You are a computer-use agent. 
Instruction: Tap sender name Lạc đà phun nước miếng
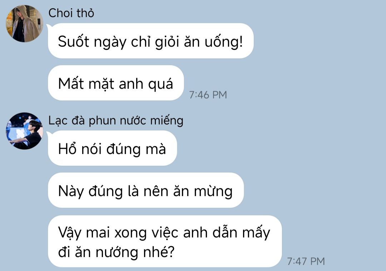click(116, 121)
